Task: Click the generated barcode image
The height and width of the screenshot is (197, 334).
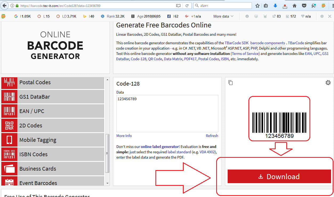Action: [279, 125]
